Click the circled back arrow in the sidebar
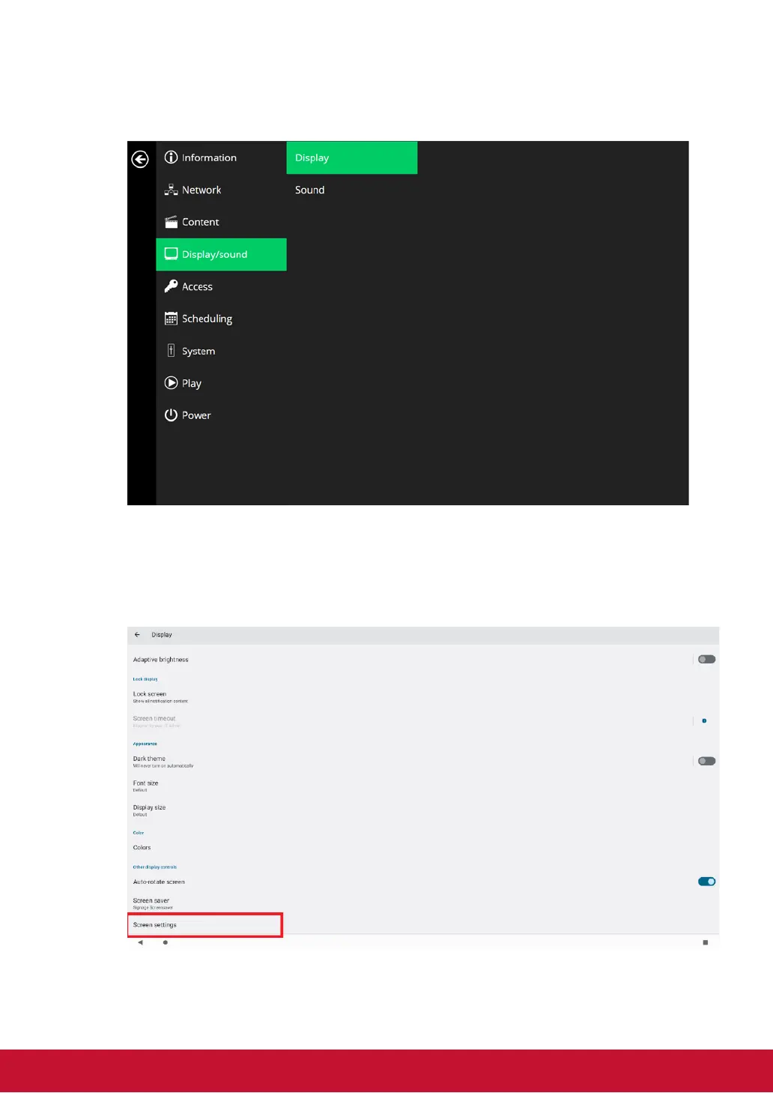Viewport: 773px width, 1093px height. 140,159
